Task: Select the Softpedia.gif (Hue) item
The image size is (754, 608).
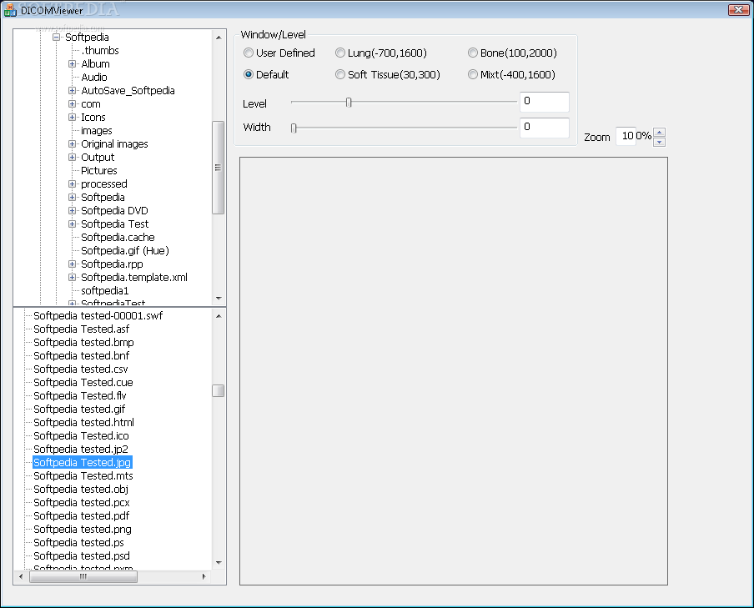Action: 125,250
